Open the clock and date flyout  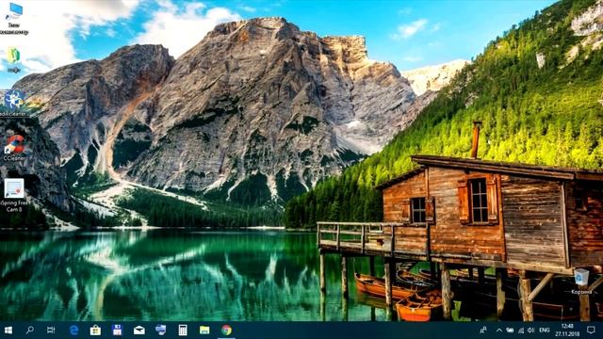567,331
